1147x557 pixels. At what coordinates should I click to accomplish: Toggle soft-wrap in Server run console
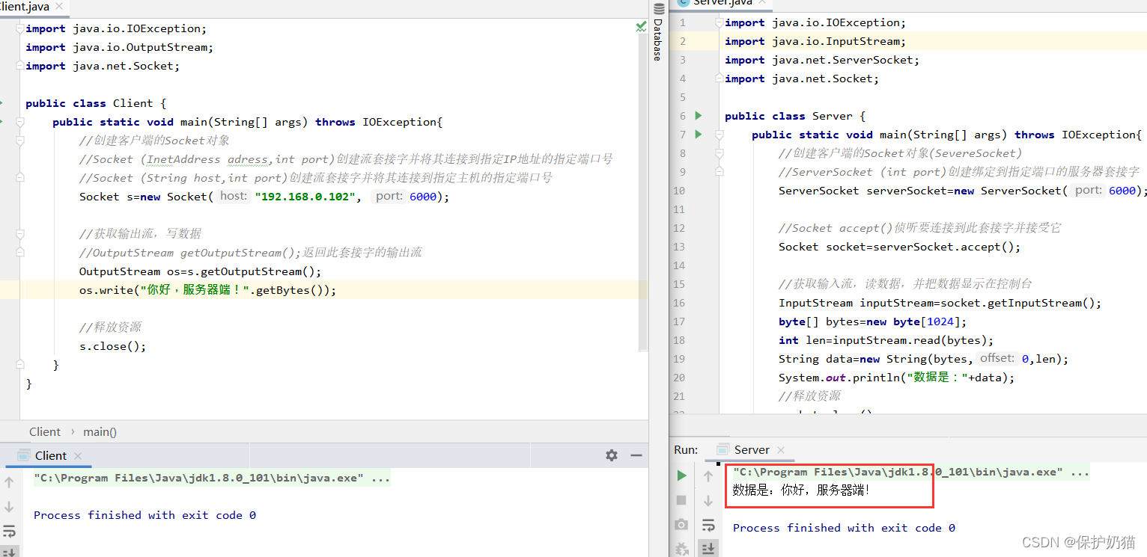coord(708,525)
